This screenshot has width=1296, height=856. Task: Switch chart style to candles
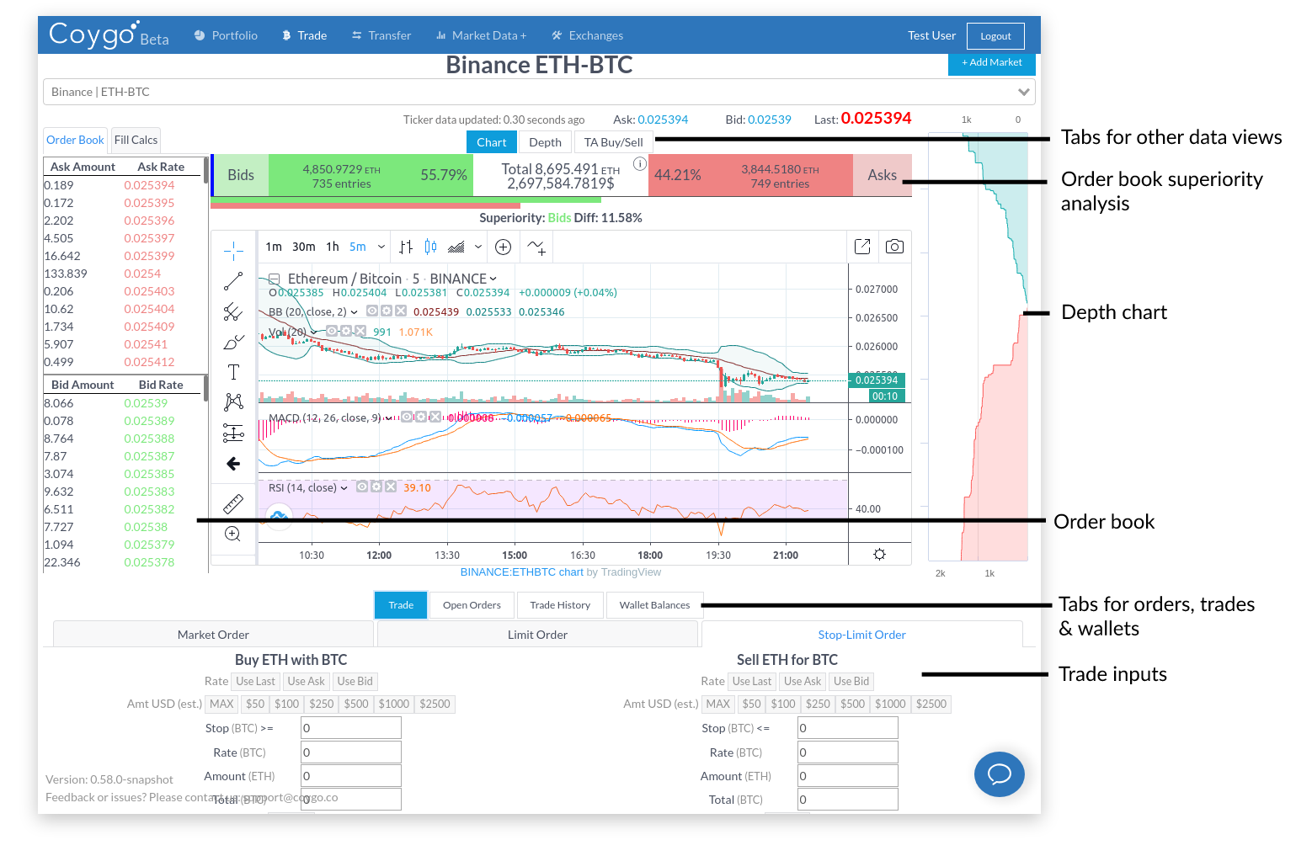[431, 247]
